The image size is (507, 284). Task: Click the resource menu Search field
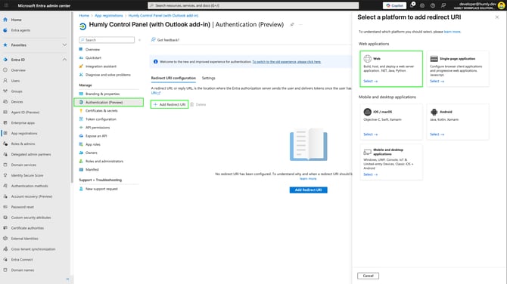pyautogui.click(x=107, y=40)
